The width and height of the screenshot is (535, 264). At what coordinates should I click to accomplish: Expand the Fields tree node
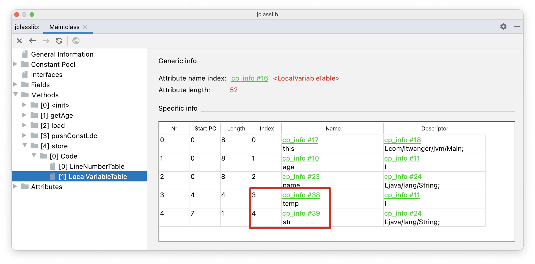point(15,85)
